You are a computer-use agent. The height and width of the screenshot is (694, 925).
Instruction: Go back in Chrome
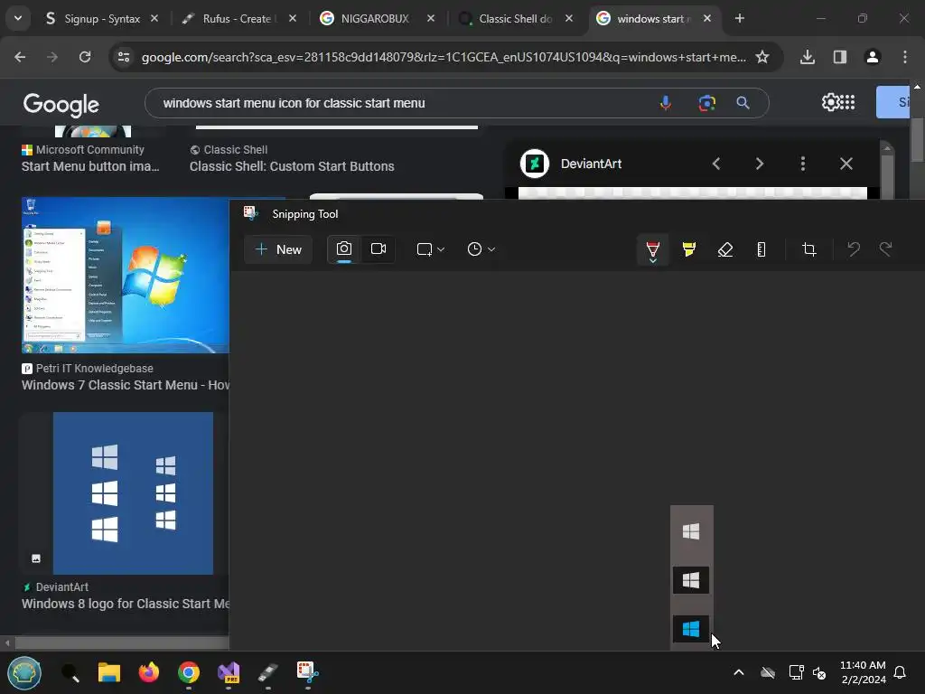pyautogui.click(x=20, y=57)
